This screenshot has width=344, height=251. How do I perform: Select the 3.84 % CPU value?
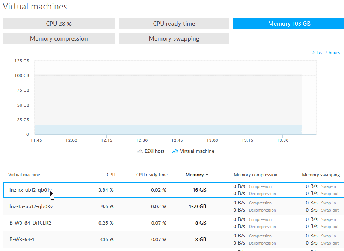pos(106,190)
